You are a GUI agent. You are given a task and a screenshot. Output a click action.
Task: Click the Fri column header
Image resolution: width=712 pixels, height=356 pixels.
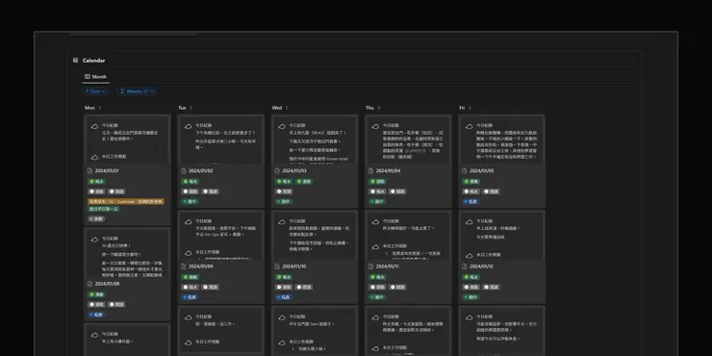pos(462,108)
